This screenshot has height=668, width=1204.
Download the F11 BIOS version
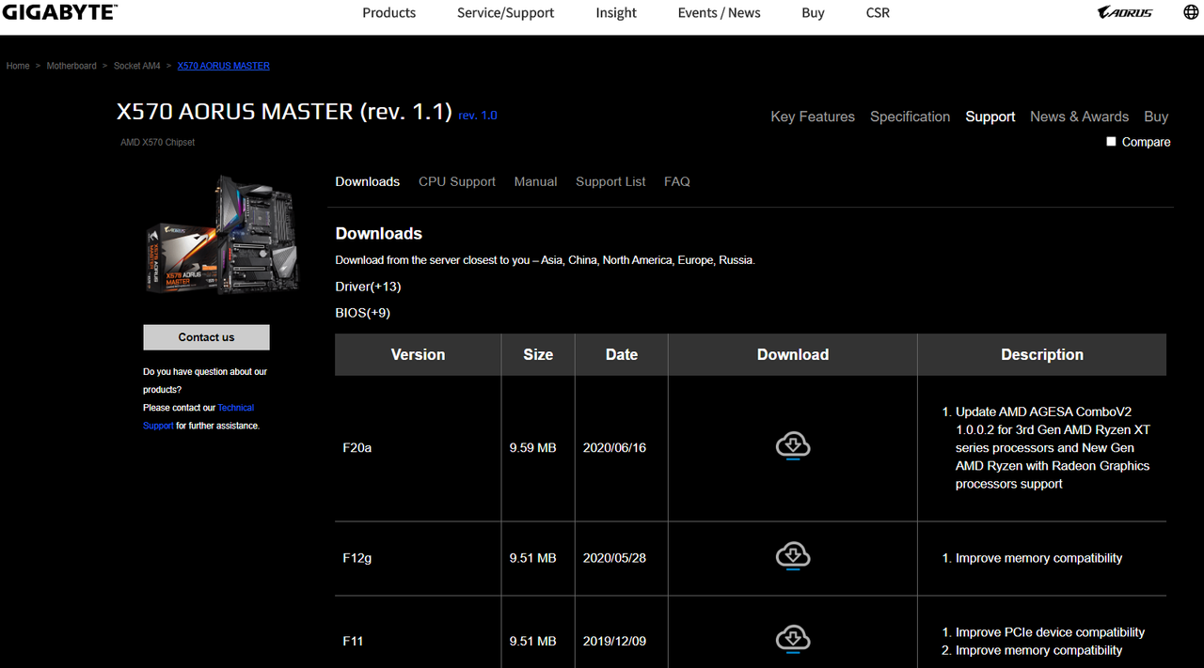click(793, 640)
